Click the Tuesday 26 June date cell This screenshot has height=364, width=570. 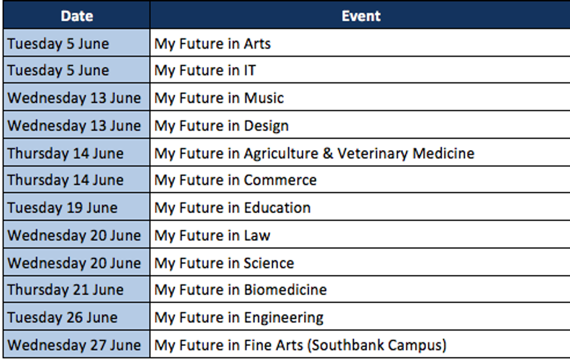(76, 317)
